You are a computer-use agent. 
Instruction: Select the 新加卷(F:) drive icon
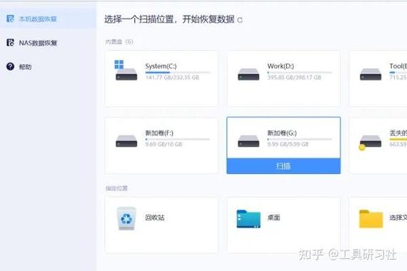(x=126, y=140)
